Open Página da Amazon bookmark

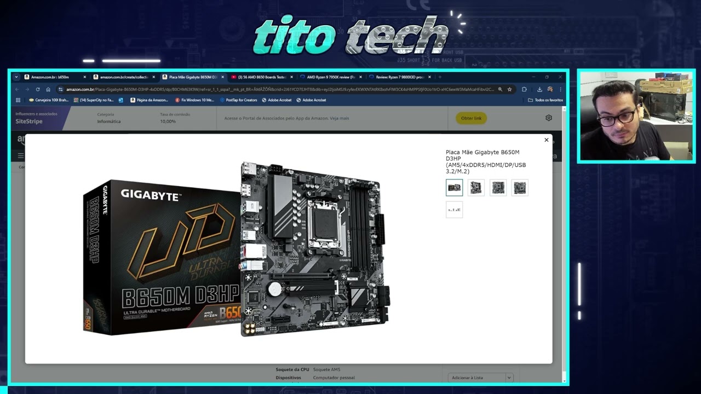pos(149,100)
